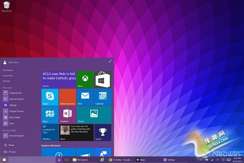The width and height of the screenshot is (244, 163).
Task: Click the Brad Sams user account
Action: point(12,62)
